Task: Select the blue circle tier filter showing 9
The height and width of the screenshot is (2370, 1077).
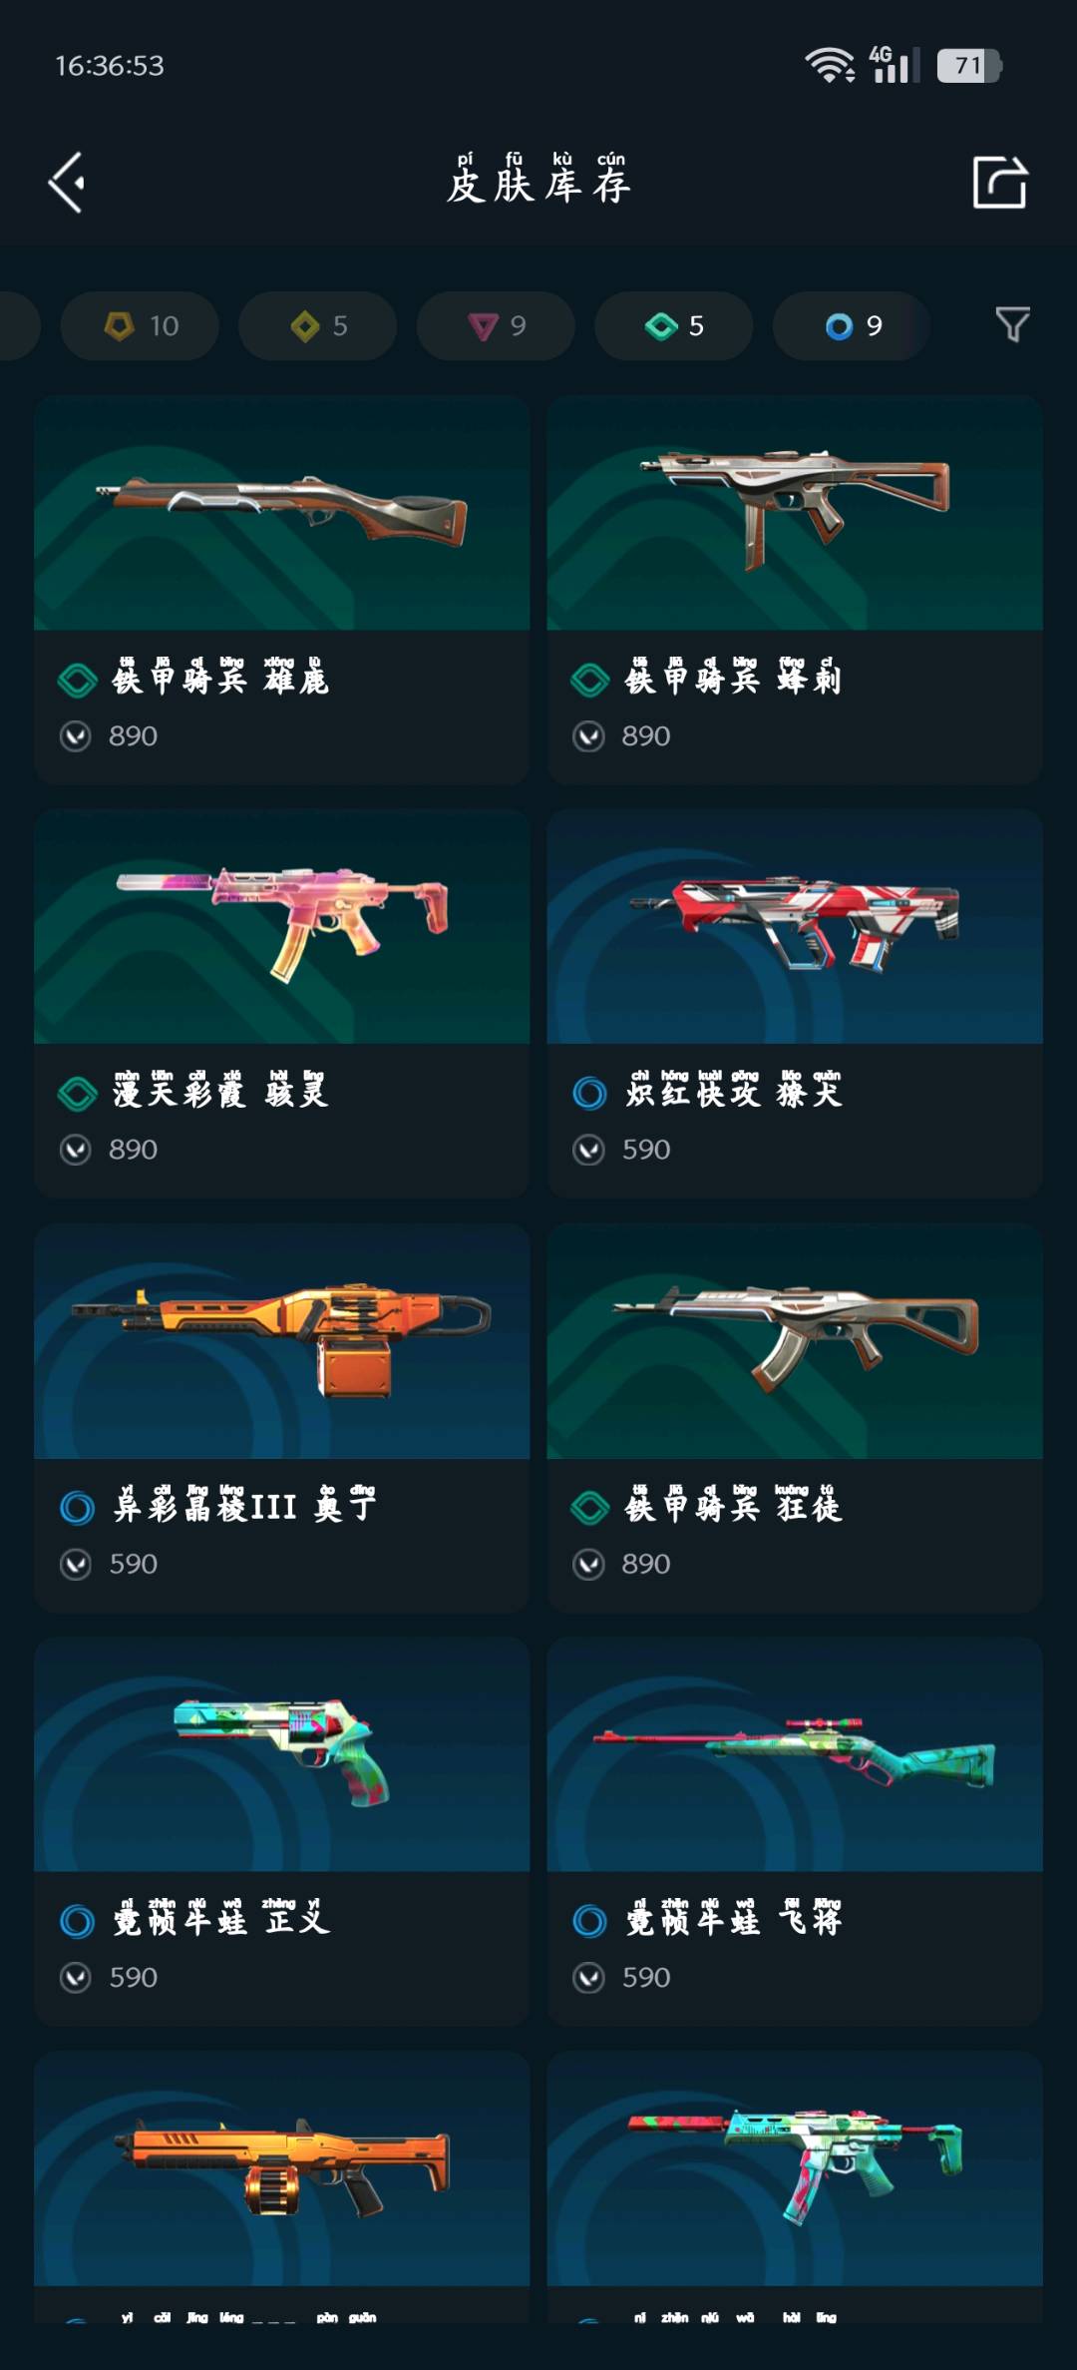Action: coord(852,325)
